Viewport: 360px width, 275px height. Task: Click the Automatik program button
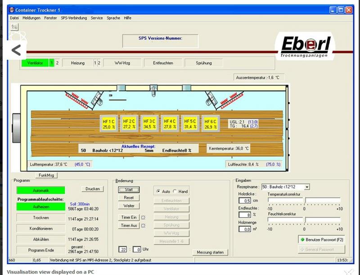pos(41,190)
